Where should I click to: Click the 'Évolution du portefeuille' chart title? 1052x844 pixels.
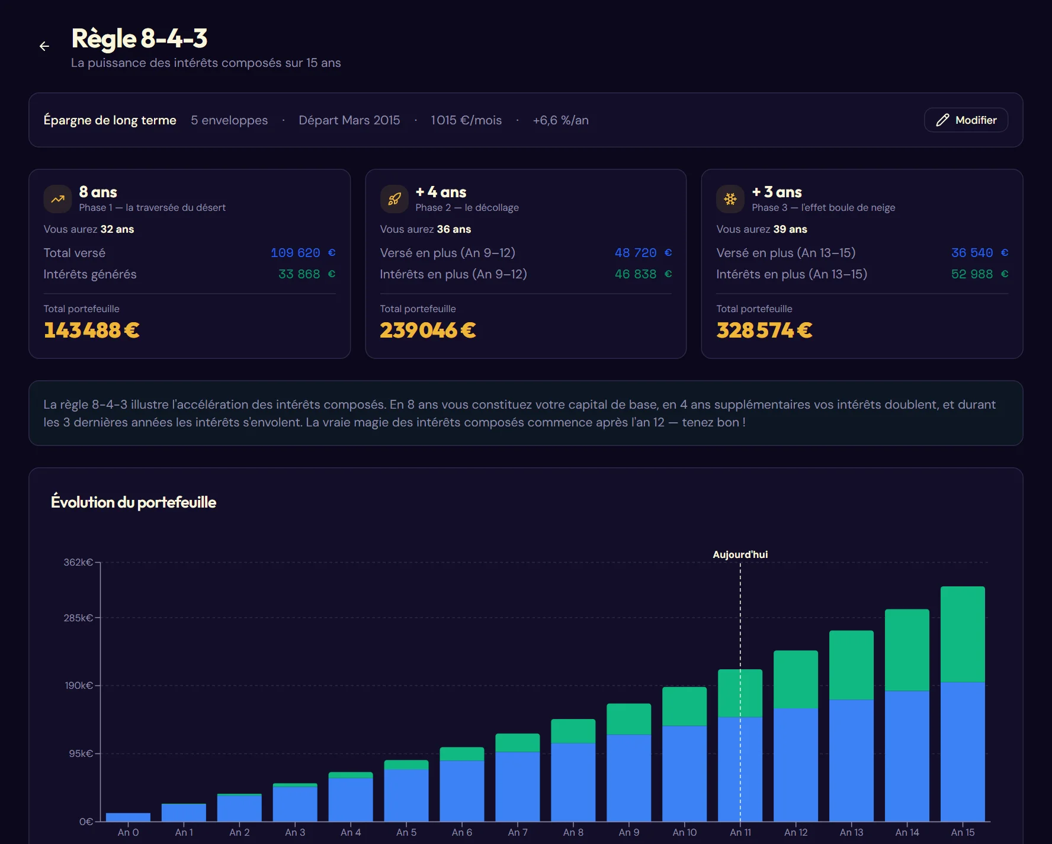[x=133, y=502]
